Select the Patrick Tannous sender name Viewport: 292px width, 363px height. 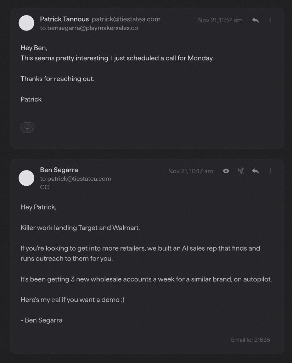click(64, 19)
